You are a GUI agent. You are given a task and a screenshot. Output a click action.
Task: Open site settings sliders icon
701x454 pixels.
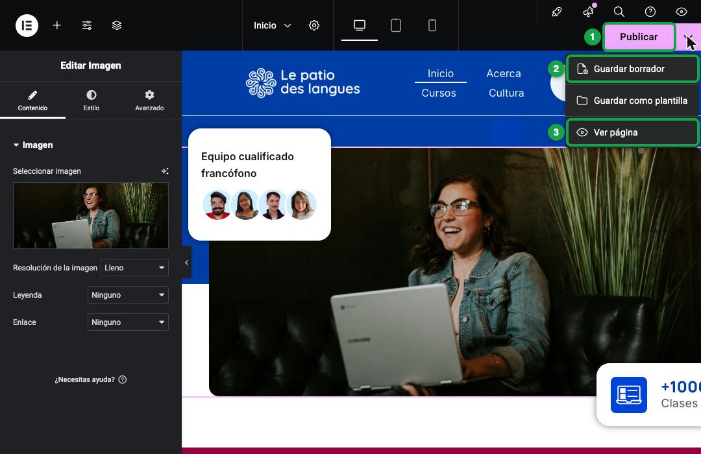click(x=87, y=25)
